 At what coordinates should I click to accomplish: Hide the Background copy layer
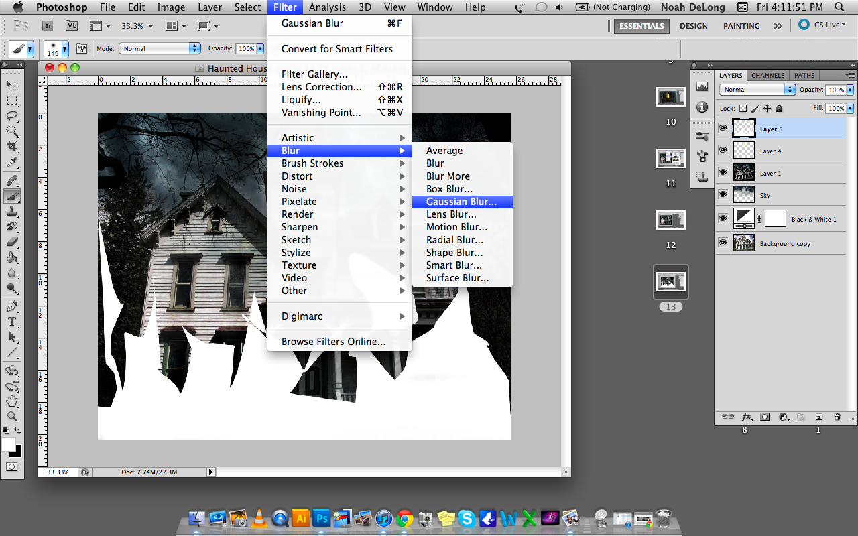723,243
